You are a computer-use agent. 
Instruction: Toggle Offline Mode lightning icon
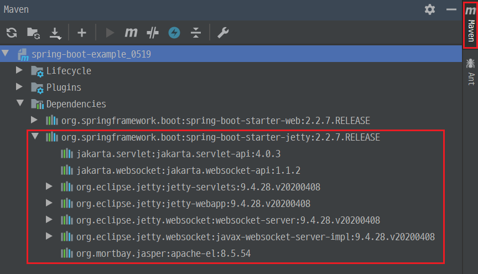coord(174,33)
